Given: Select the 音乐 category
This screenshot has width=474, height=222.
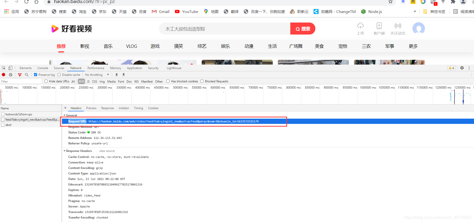Looking at the screenshot, I should [x=108, y=46].
